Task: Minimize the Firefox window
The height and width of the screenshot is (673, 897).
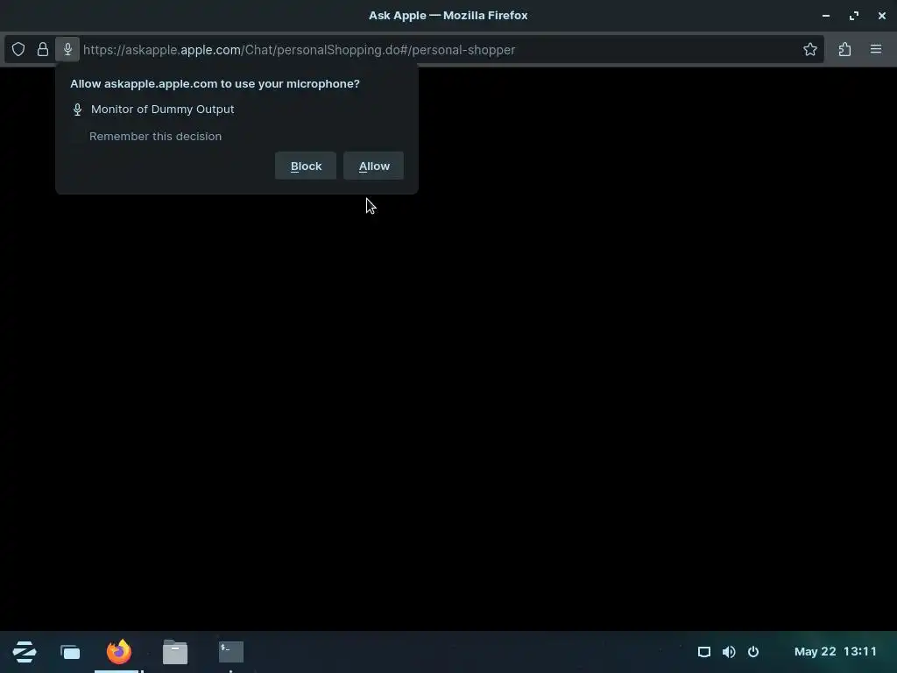Action: tap(825, 16)
